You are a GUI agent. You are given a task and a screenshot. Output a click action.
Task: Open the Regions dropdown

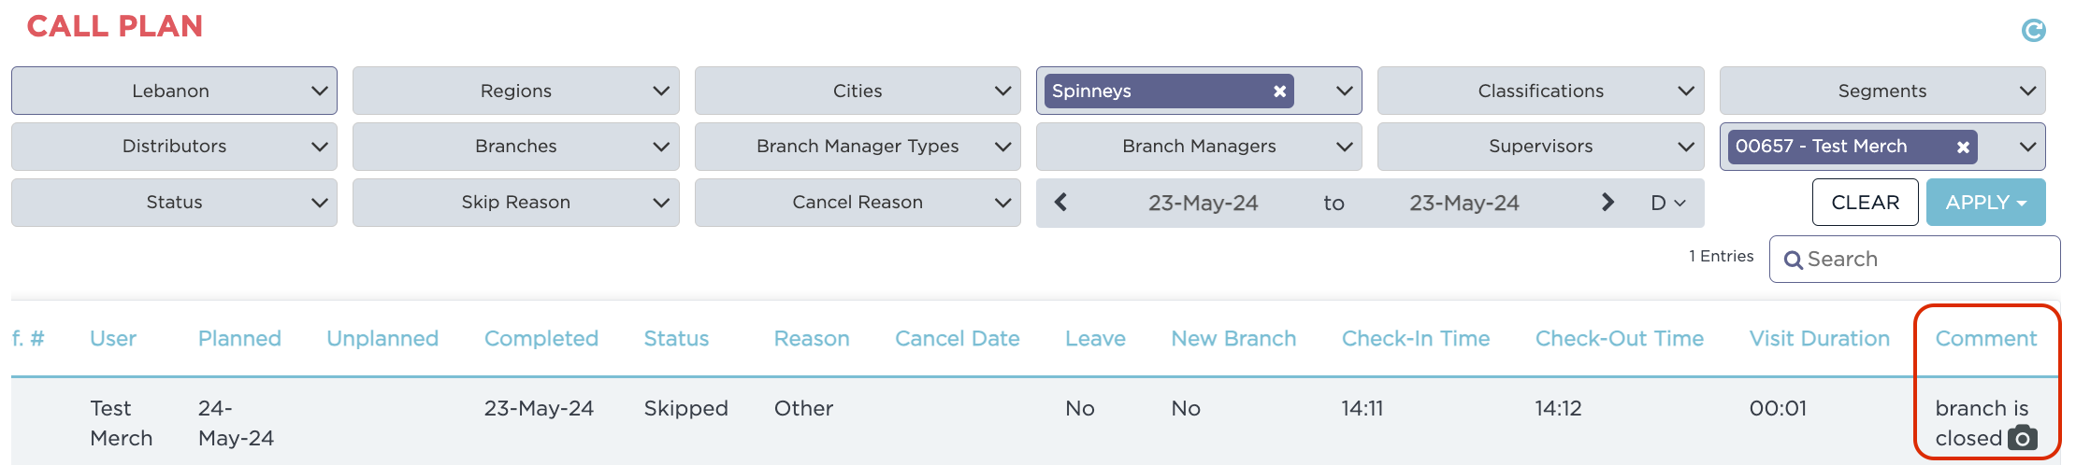click(x=515, y=91)
